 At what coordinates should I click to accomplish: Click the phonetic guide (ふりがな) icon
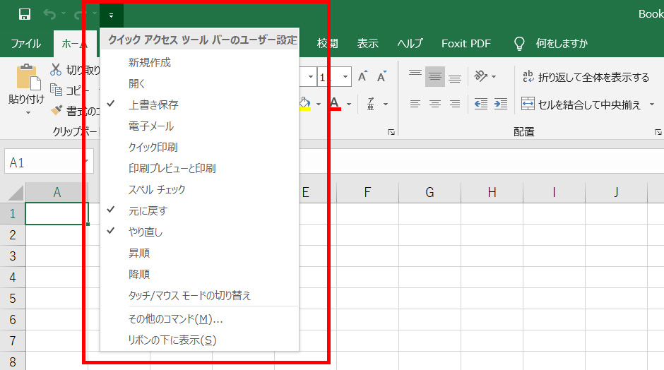click(x=371, y=104)
